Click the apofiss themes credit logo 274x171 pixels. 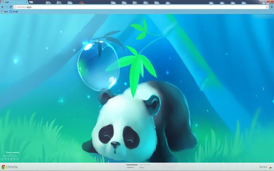click(x=10, y=156)
